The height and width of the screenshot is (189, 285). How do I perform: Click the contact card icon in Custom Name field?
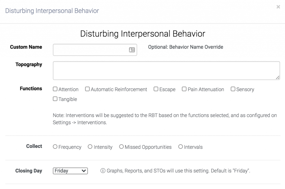tap(132, 50)
